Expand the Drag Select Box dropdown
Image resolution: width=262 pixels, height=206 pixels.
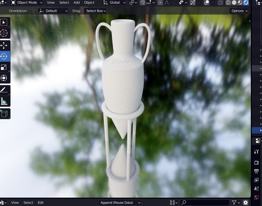[96, 11]
